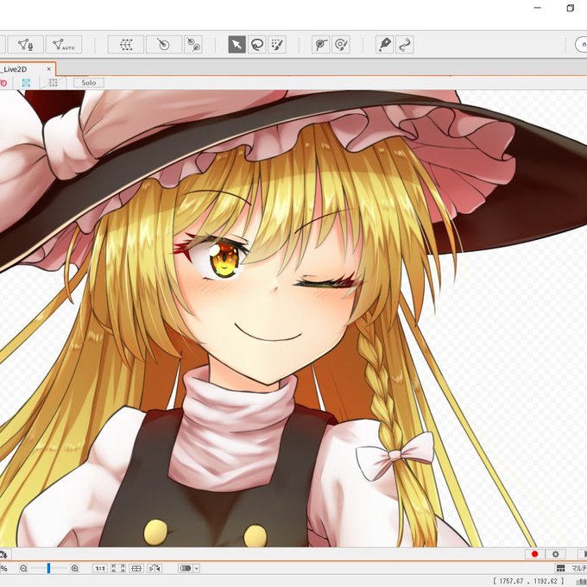Open the path edit tool
Screen dimensions: 587x587
pos(405,45)
